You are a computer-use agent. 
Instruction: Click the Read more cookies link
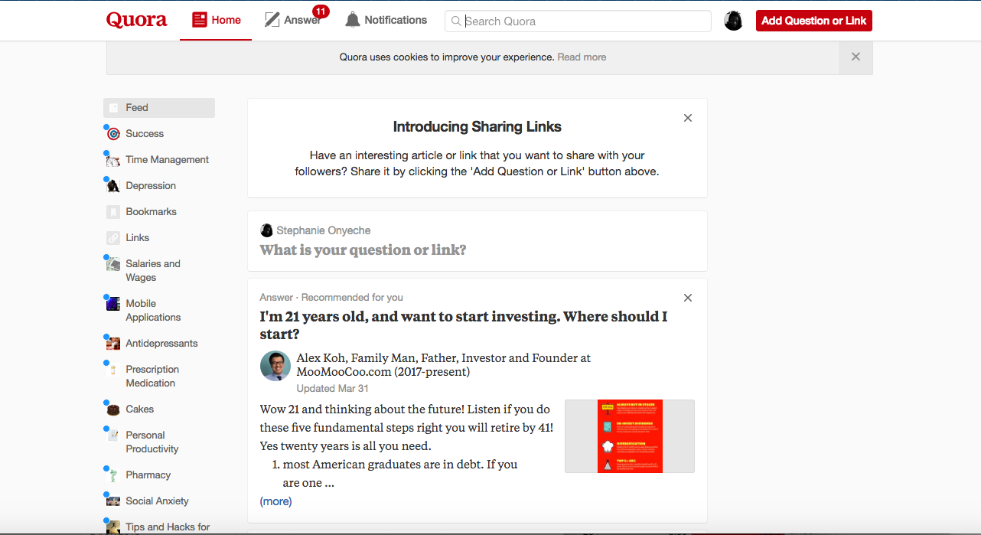[x=582, y=57]
